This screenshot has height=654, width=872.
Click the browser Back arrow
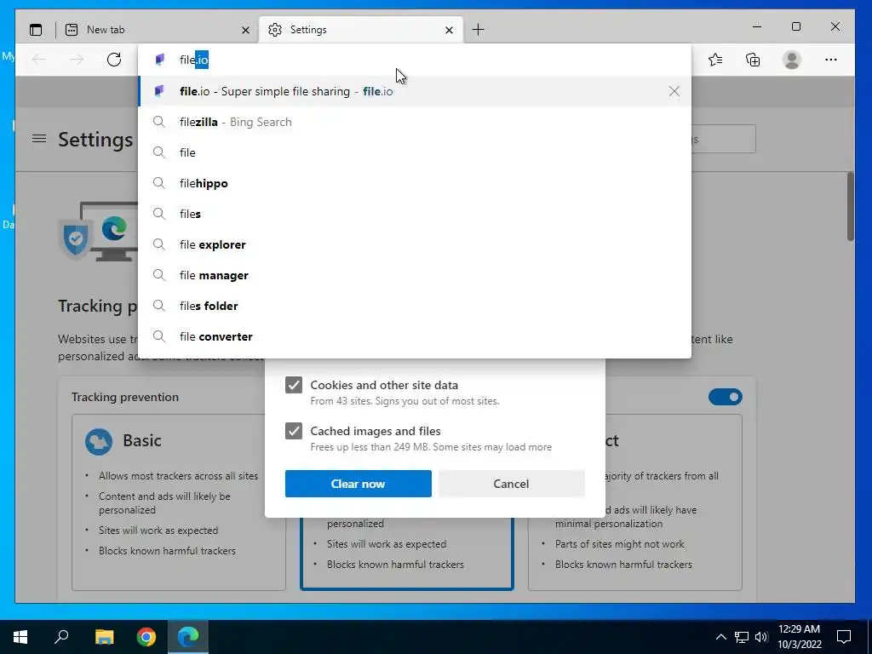pos(39,60)
